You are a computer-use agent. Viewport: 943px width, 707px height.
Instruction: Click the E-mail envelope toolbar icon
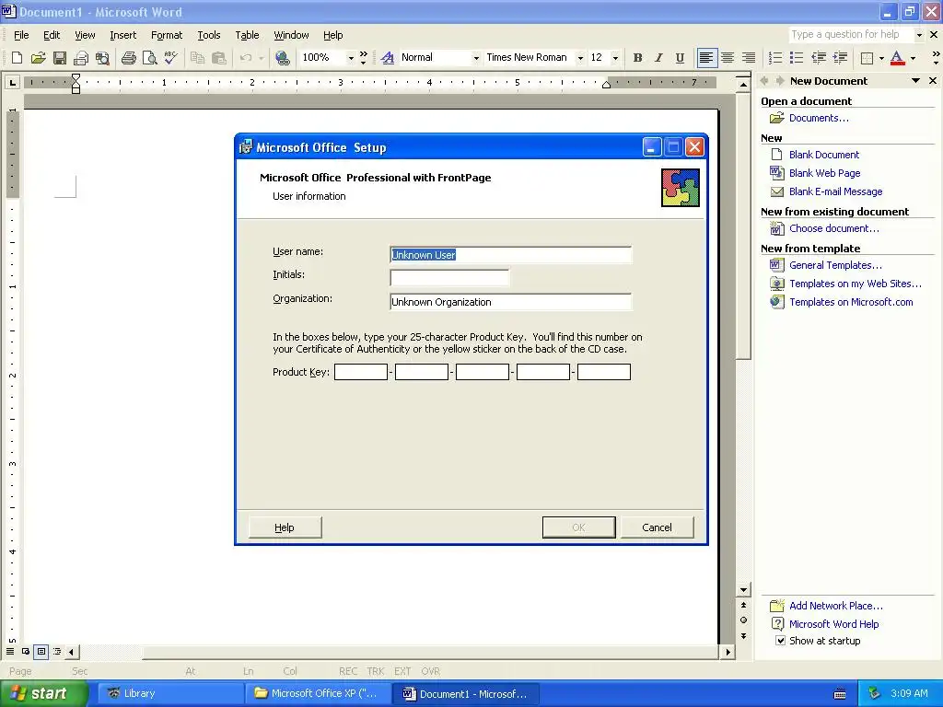pos(81,58)
